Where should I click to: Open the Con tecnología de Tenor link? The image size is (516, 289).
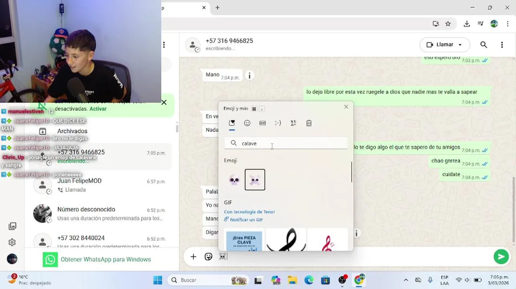tap(250, 212)
